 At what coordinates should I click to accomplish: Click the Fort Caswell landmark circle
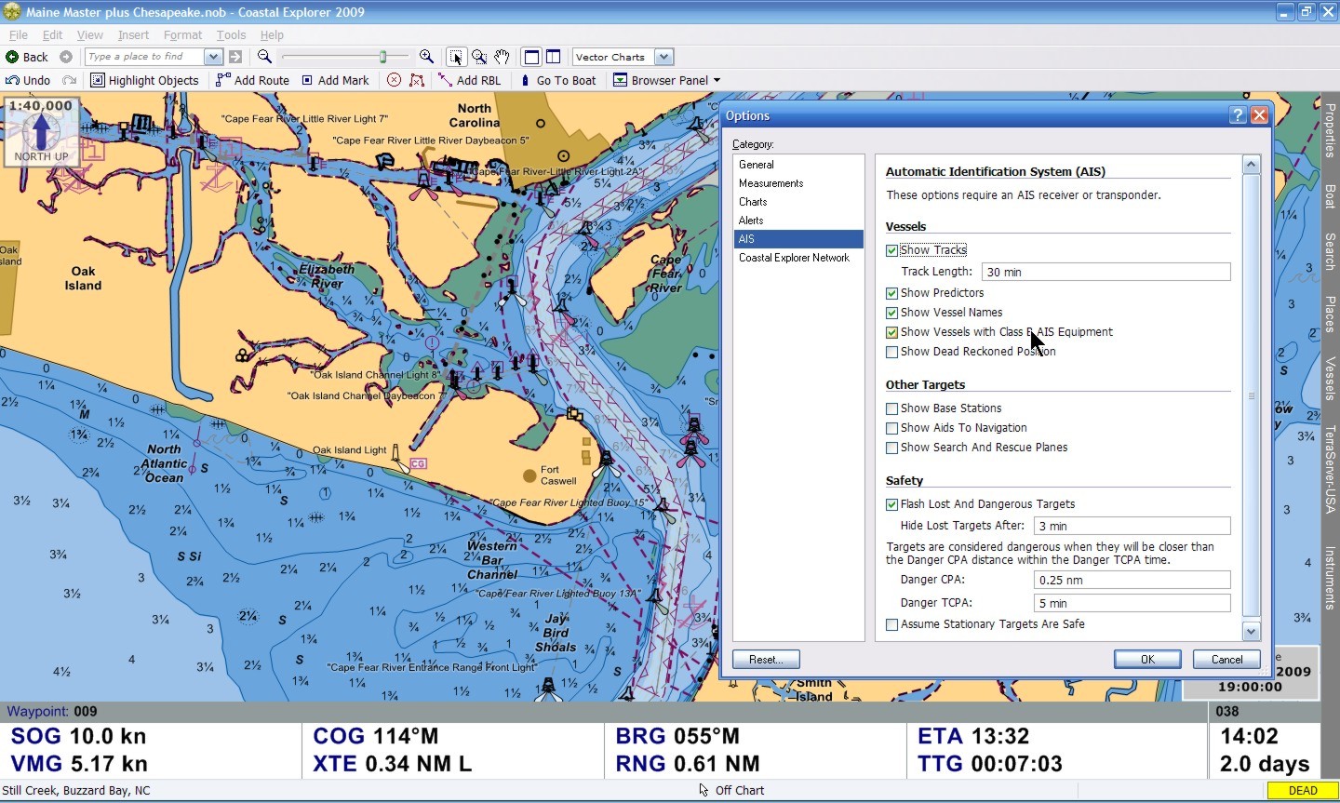coord(529,476)
